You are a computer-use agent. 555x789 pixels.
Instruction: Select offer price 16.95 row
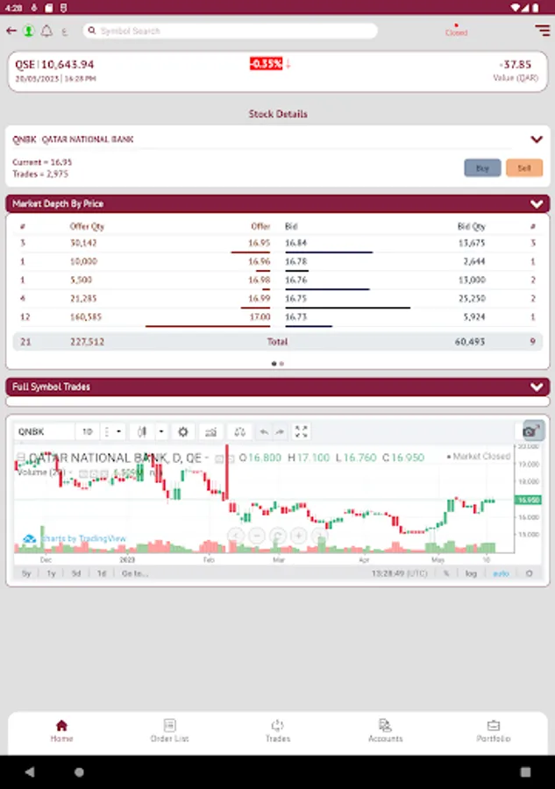coord(145,243)
